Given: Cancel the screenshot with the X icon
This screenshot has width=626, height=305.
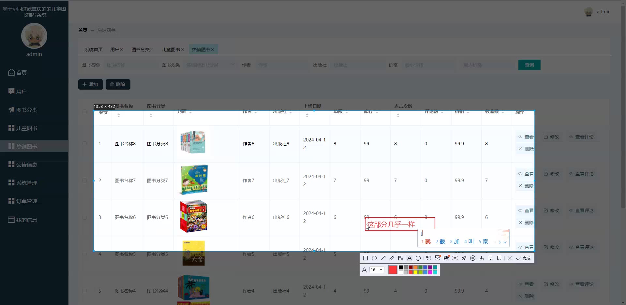Looking at the screenshot, I should 510,258.
